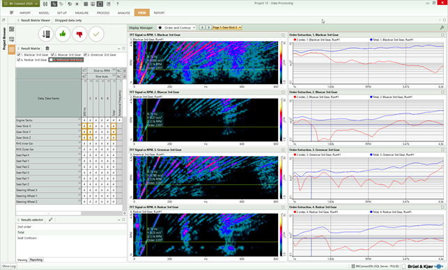Image resolution: width=448 pixels, height=270 pixels.
Task: Uncheck 2. Bluecar 3rd Gear checkbox
Action: pyautogui.click(x=52, y=54)
